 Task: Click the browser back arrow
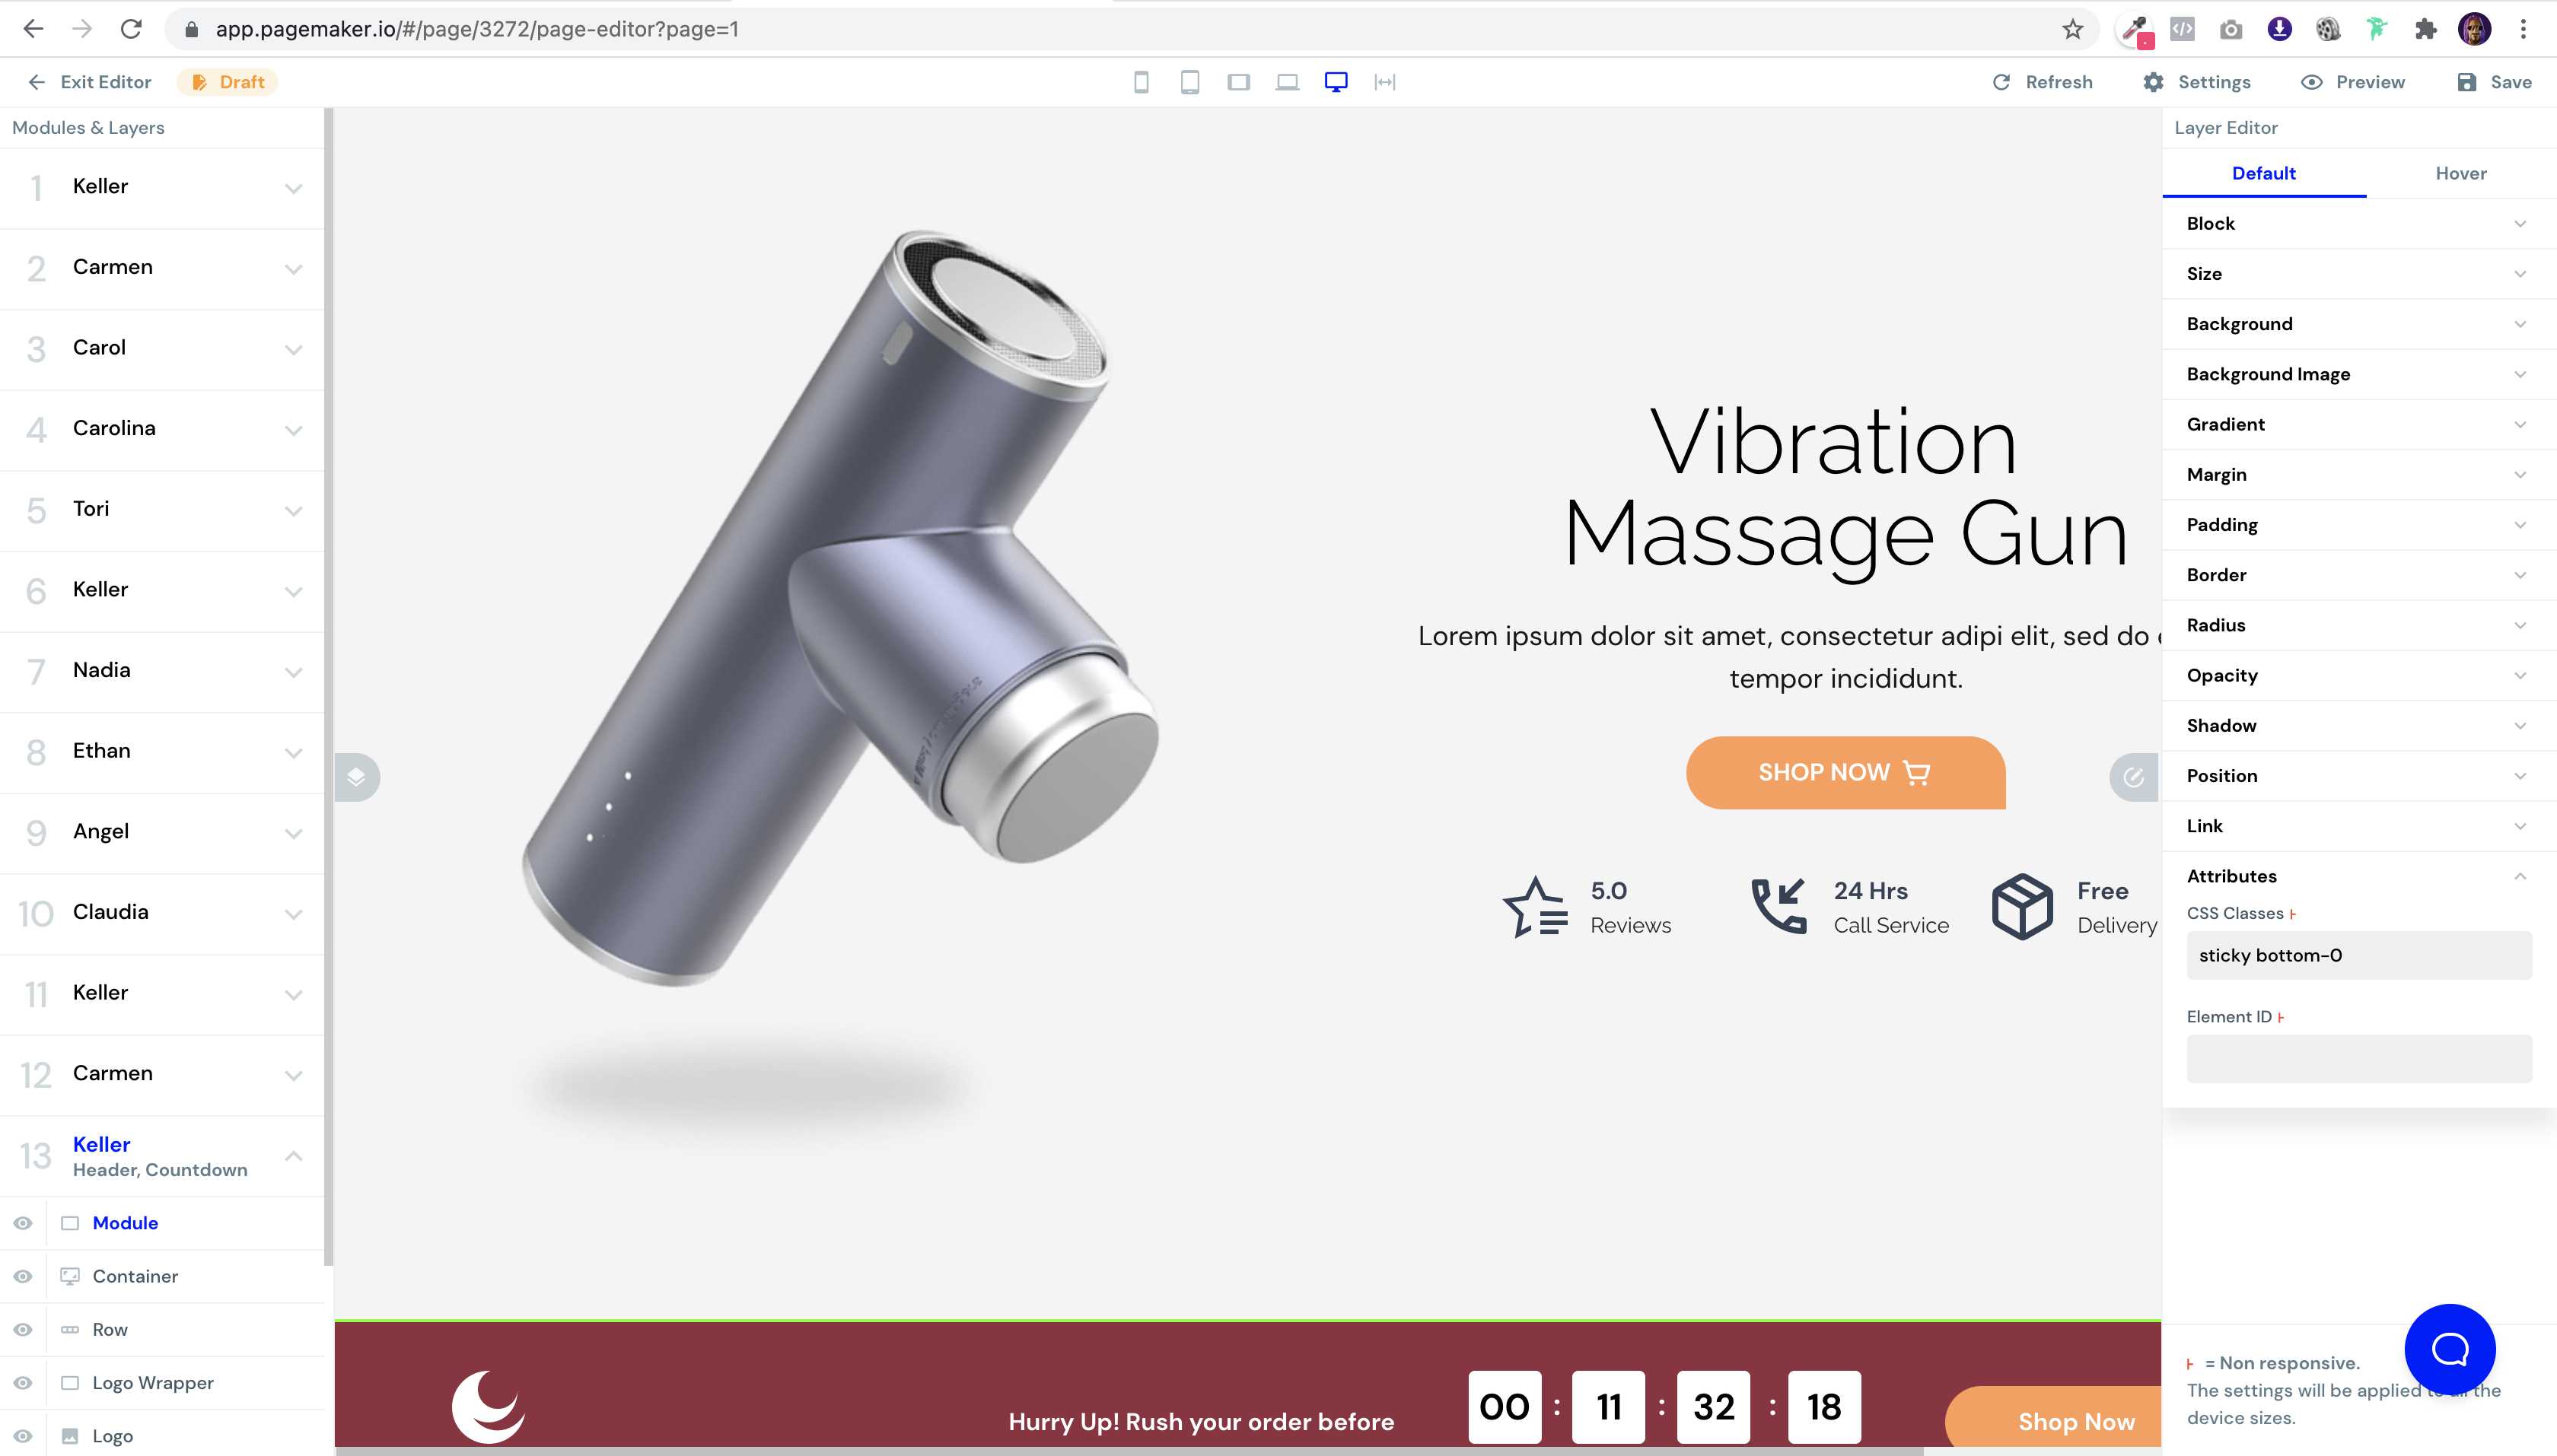[x=33, y=29]
